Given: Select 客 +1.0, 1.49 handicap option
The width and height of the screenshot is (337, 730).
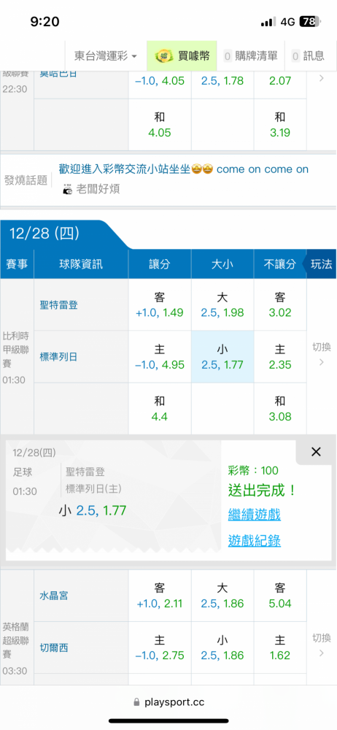Looking at the screenshot, I should coord(160,305).
